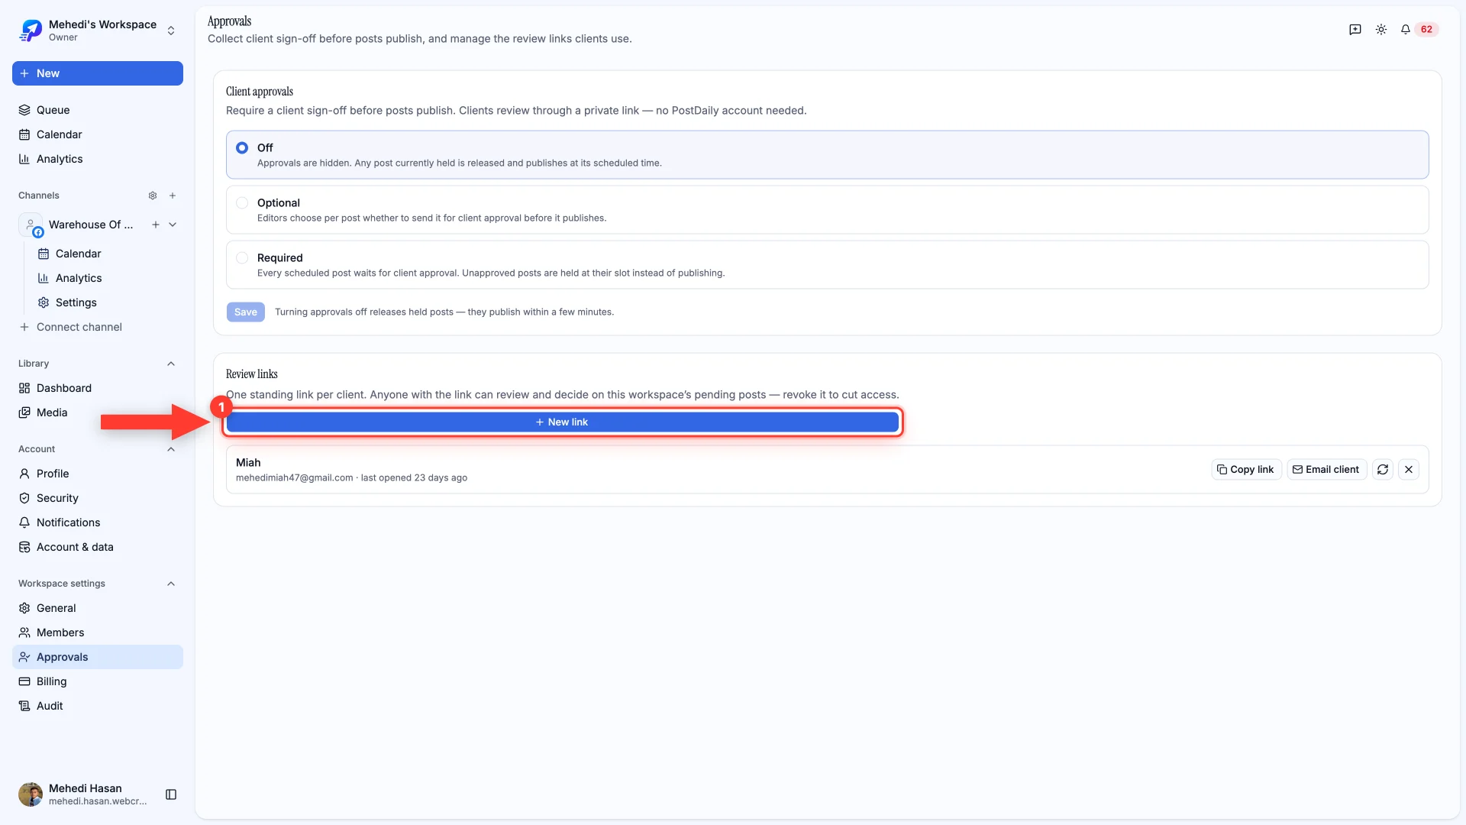This screenshot has height=825, width=1466.
Task: Click the Approvals page heading
Action: click(229, 21)
